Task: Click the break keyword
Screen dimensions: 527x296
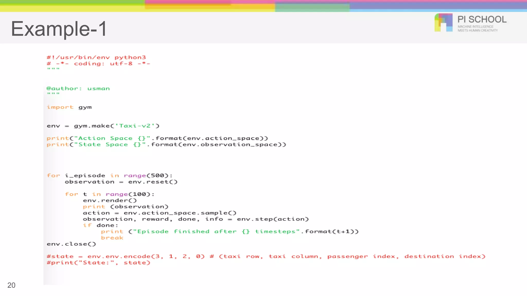Action: [112, 238]
